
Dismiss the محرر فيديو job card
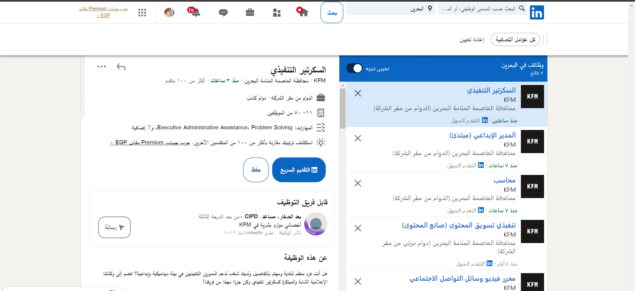pos(358,281)
